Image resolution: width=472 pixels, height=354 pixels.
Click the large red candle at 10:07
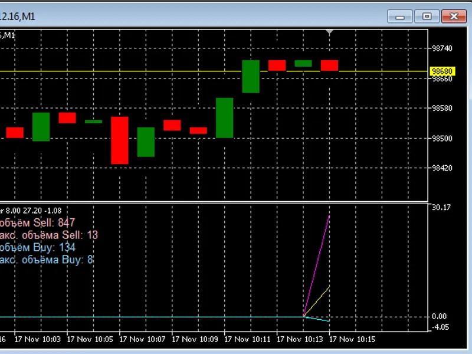pos(120,140)
